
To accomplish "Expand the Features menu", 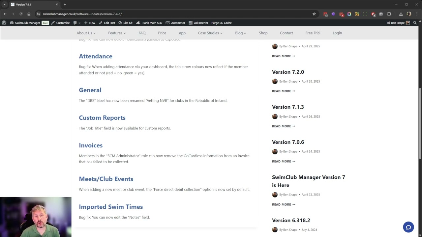I will pyautogui.click(x=117, y=33).
